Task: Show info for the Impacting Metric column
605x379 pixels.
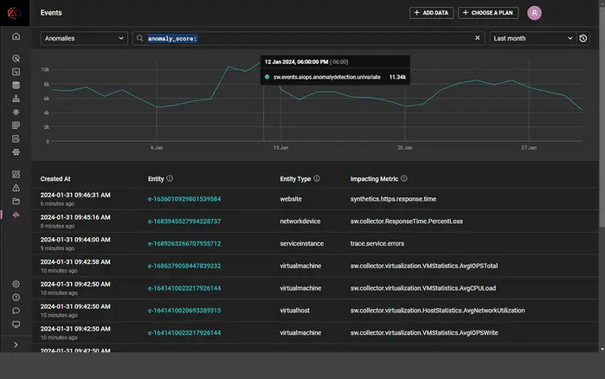Action: coord(404,178)
